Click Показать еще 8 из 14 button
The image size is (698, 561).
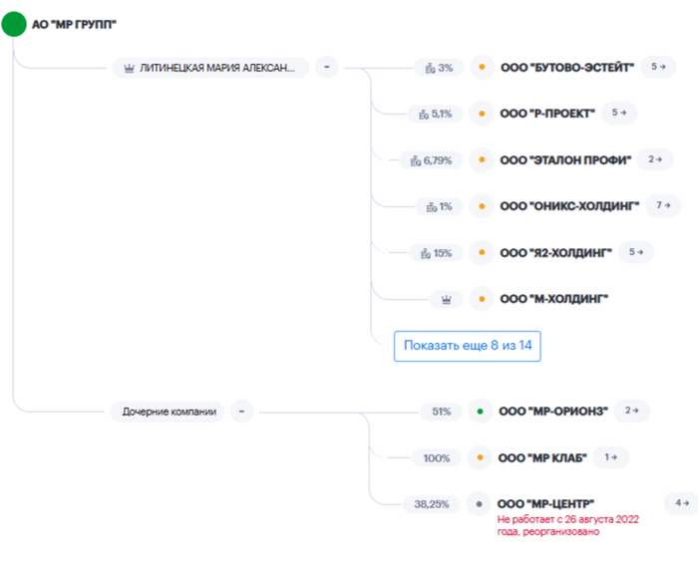coord(467,346)
